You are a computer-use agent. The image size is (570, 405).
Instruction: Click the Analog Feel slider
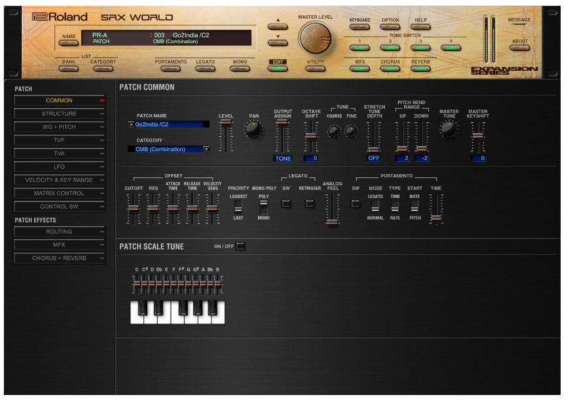332,210
